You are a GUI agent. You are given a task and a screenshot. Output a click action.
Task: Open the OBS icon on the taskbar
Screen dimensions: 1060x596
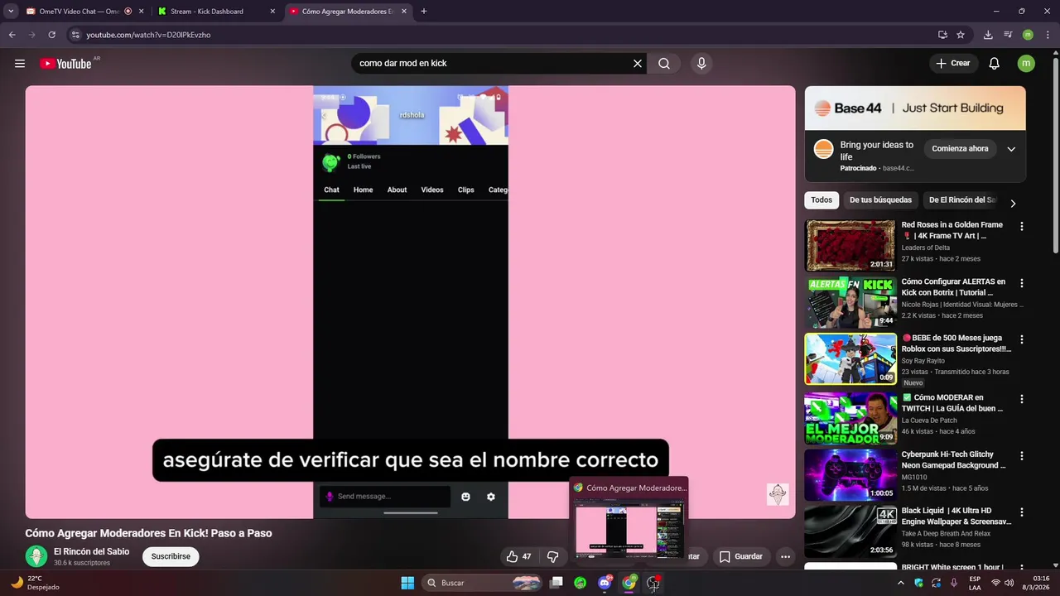[x=653, y=583]
